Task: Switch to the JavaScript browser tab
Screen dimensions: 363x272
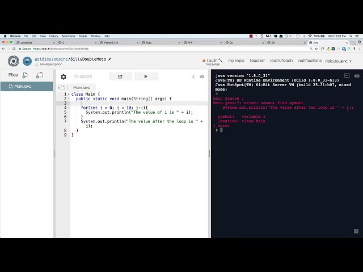Action: pyautogui.click(x=35, y=42)
